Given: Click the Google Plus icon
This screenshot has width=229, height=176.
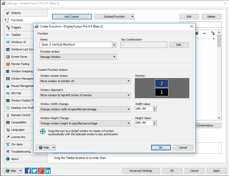Looking at the screenshot, I should [41, 171].
